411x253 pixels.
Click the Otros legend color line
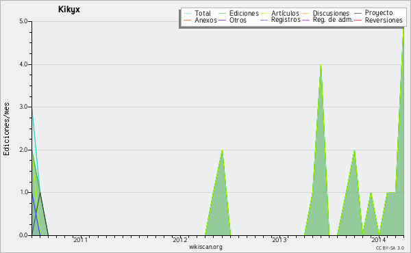coord(222,20)
